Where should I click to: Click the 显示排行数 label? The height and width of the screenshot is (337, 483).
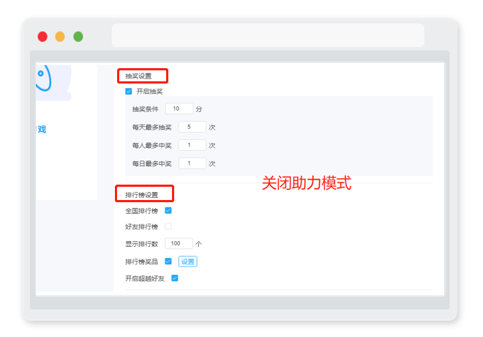[142, 244]
